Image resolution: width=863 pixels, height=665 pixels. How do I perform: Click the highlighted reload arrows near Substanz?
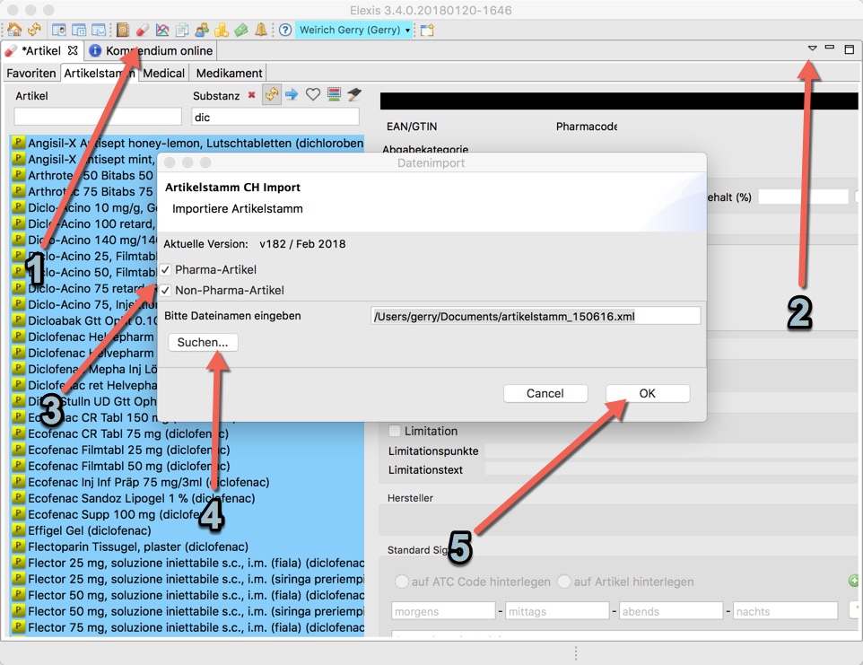pyautogui.click(x=271, y=95)
